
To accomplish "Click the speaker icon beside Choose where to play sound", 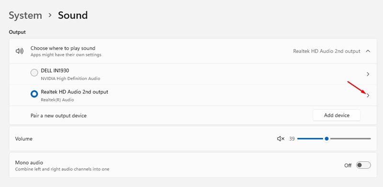I will 20,51.
